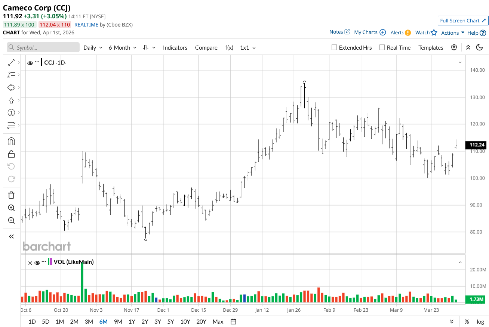Focus the Symbol search field
This screenshot has width=489, height=327.
tap(43, 47)
